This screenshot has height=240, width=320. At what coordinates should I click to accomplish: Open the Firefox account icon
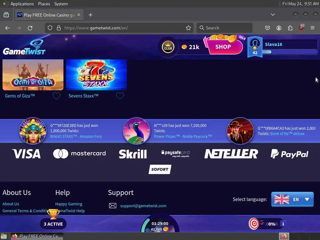pos(279,28)
